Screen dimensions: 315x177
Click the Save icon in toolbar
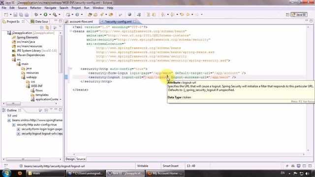(x=15, y=14)
